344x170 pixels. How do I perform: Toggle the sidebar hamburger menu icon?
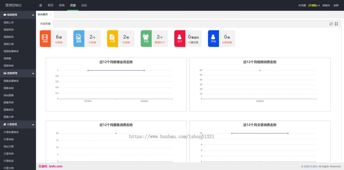click(40, 5)
